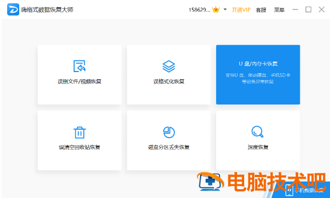Click the app logo icon in title bar

tap(13, 9)
